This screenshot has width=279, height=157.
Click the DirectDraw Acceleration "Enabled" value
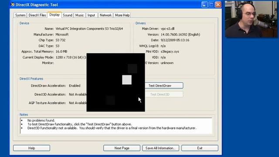[75, 85]
